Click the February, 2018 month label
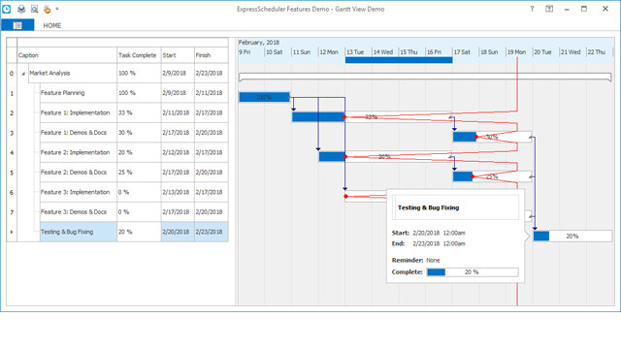This screenshot has height=349, width=621. [259, 43]
